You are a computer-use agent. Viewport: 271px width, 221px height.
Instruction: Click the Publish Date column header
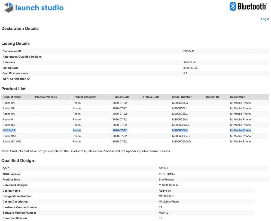121,97
